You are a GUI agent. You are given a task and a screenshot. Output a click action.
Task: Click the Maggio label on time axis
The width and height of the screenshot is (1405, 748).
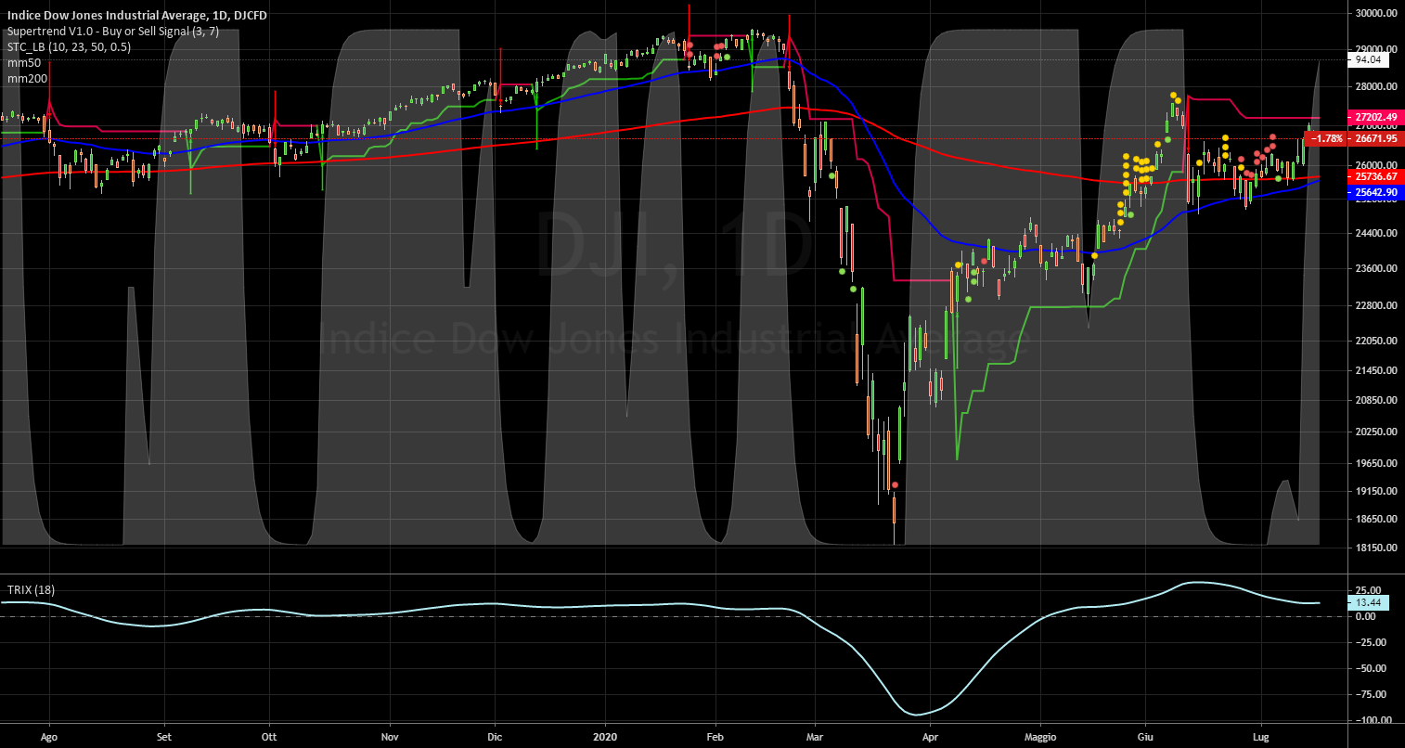[x=1040, y=735]
